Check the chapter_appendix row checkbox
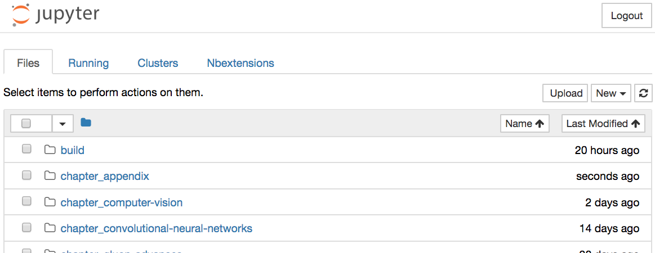The width and height of the screenshot is (655, 253). click(26, 175)
